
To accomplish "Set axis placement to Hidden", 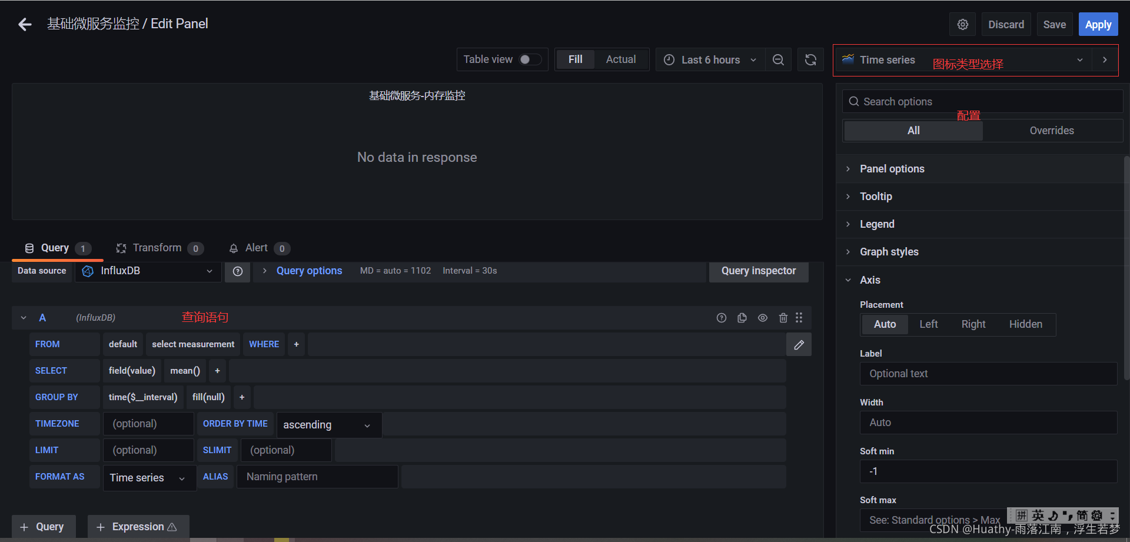I will [1026, 324].
